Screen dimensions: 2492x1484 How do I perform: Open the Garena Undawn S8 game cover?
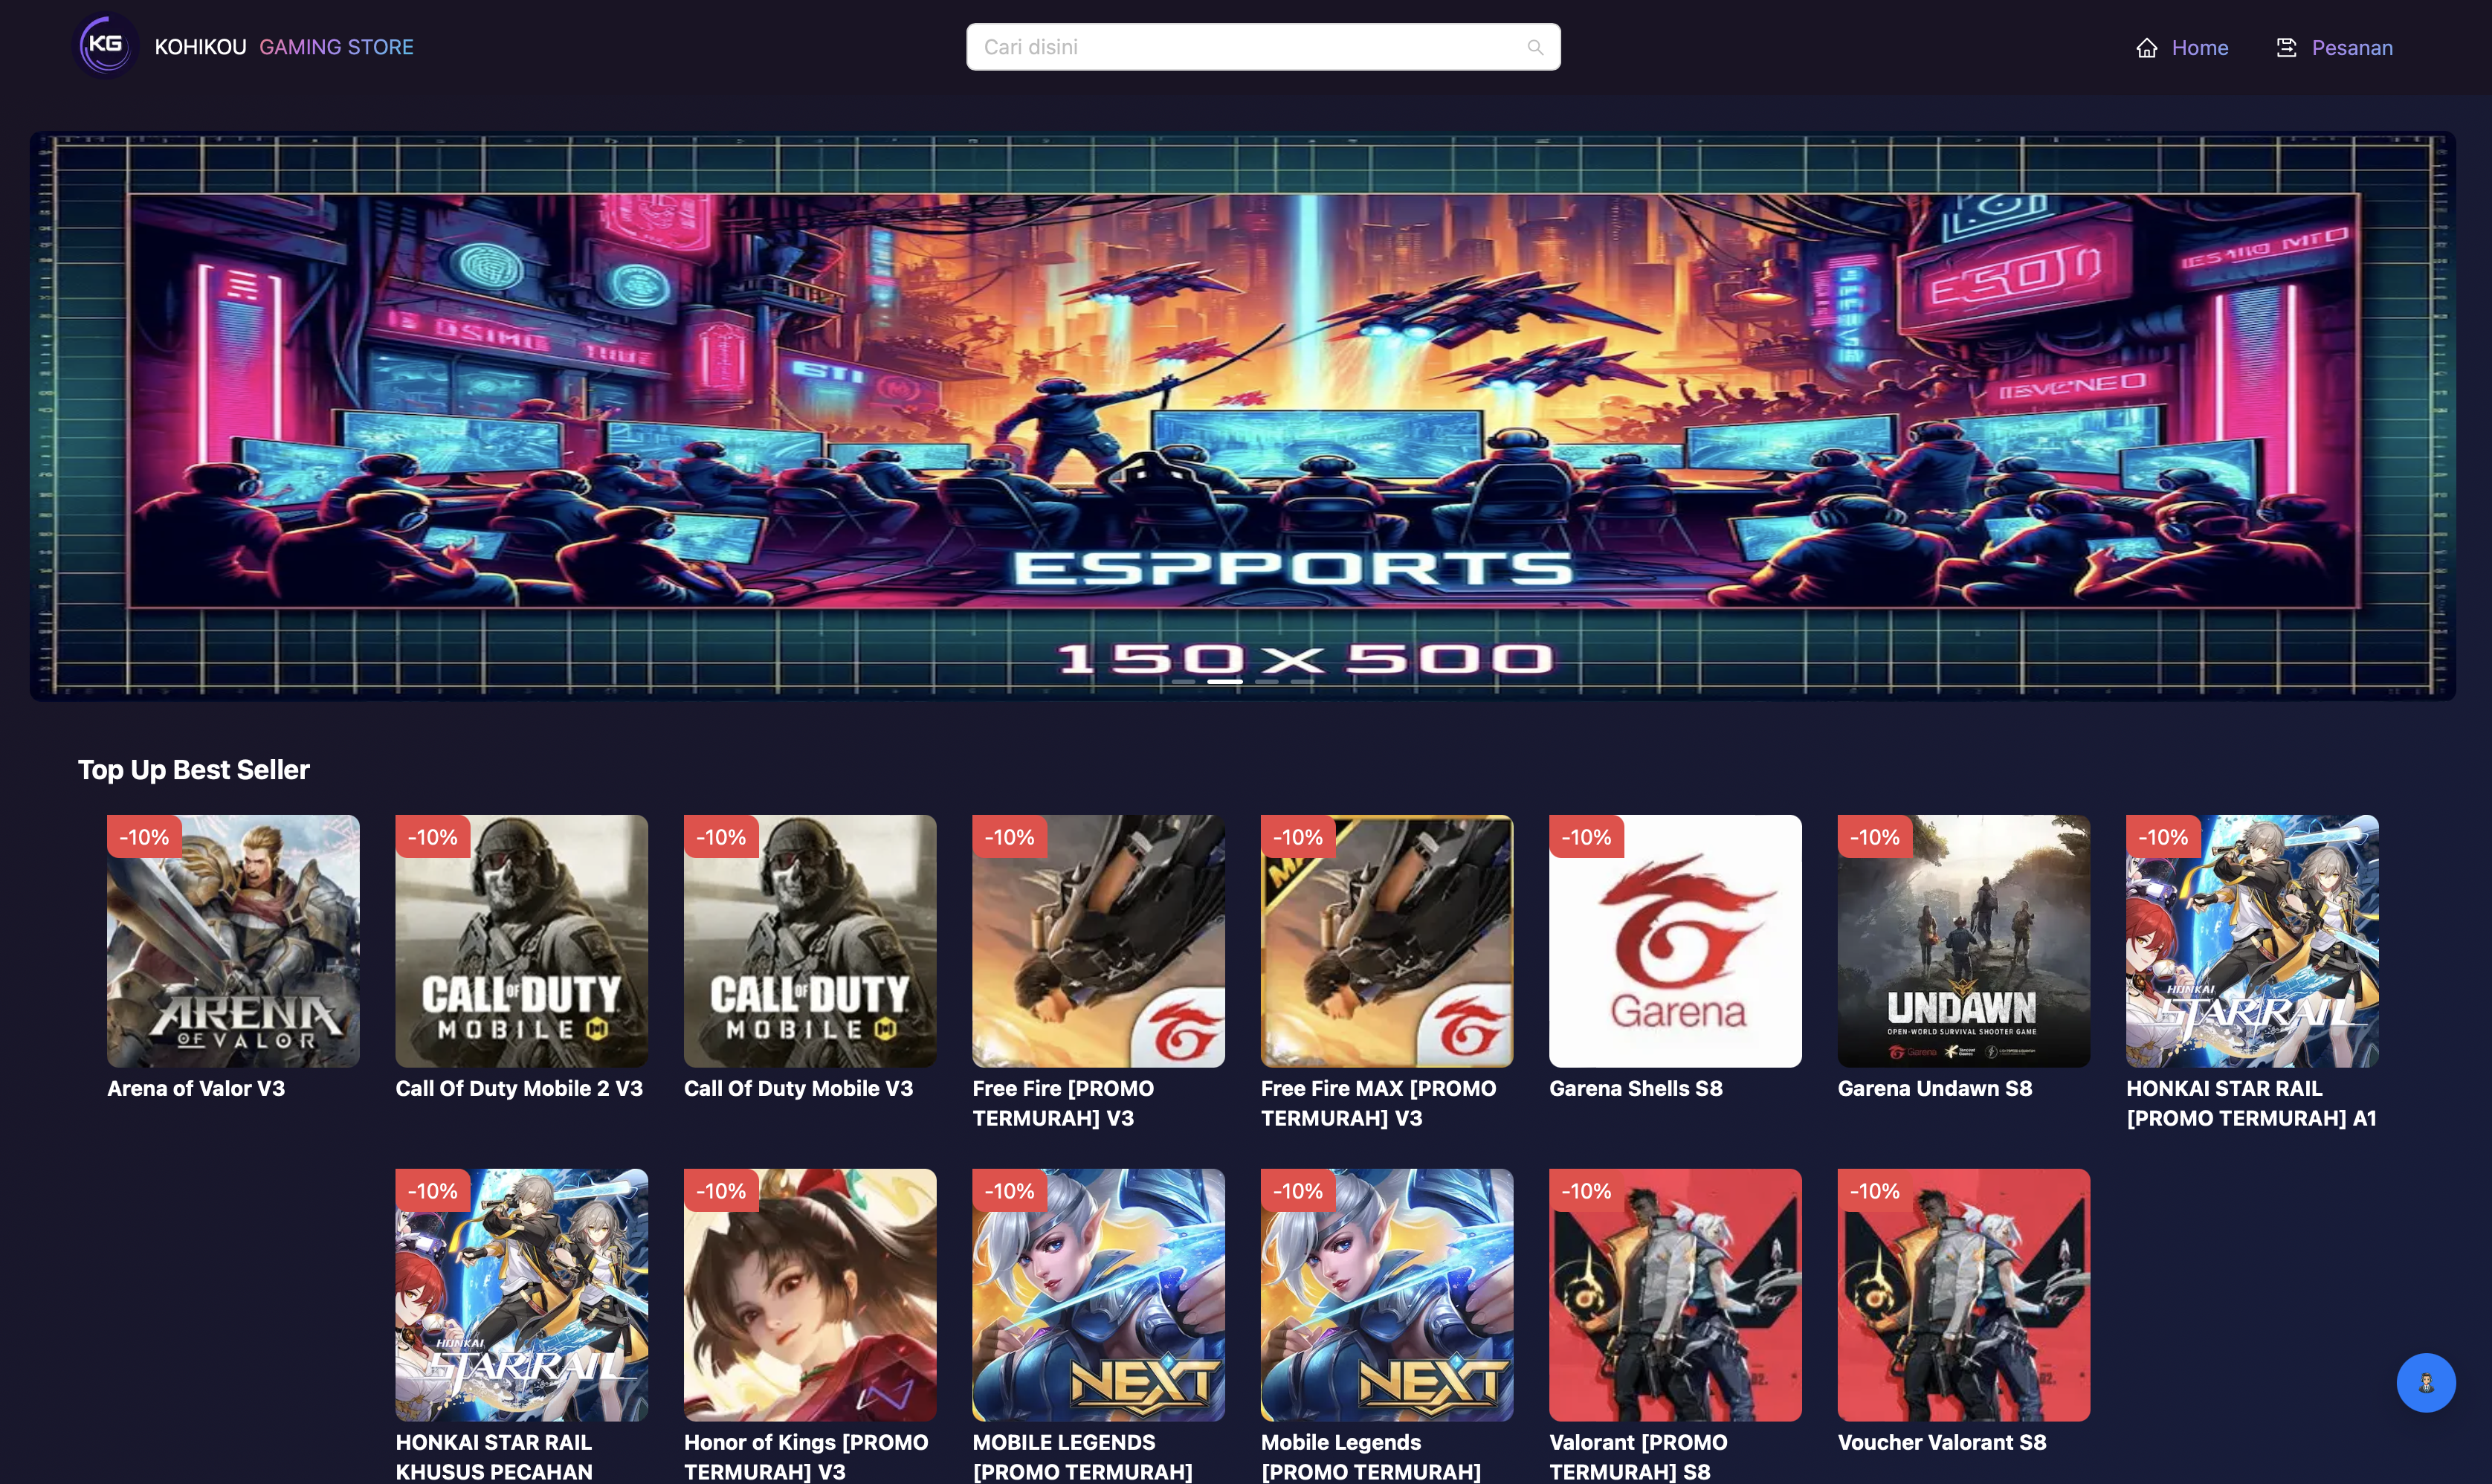point(1962,941)
